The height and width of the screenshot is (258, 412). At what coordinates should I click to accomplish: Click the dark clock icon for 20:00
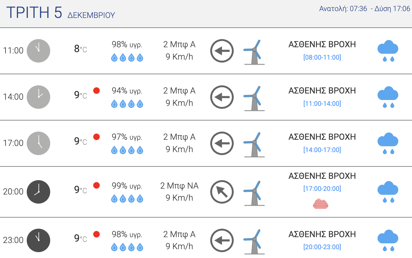coord(38,192)
